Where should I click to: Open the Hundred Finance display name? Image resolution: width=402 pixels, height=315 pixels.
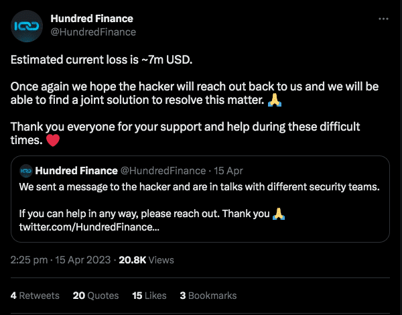point(92,19)
